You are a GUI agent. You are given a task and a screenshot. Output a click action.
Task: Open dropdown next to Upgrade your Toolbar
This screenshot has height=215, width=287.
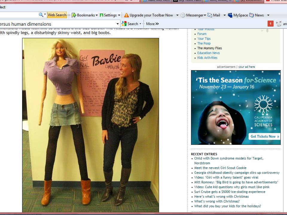click(177, 15)
